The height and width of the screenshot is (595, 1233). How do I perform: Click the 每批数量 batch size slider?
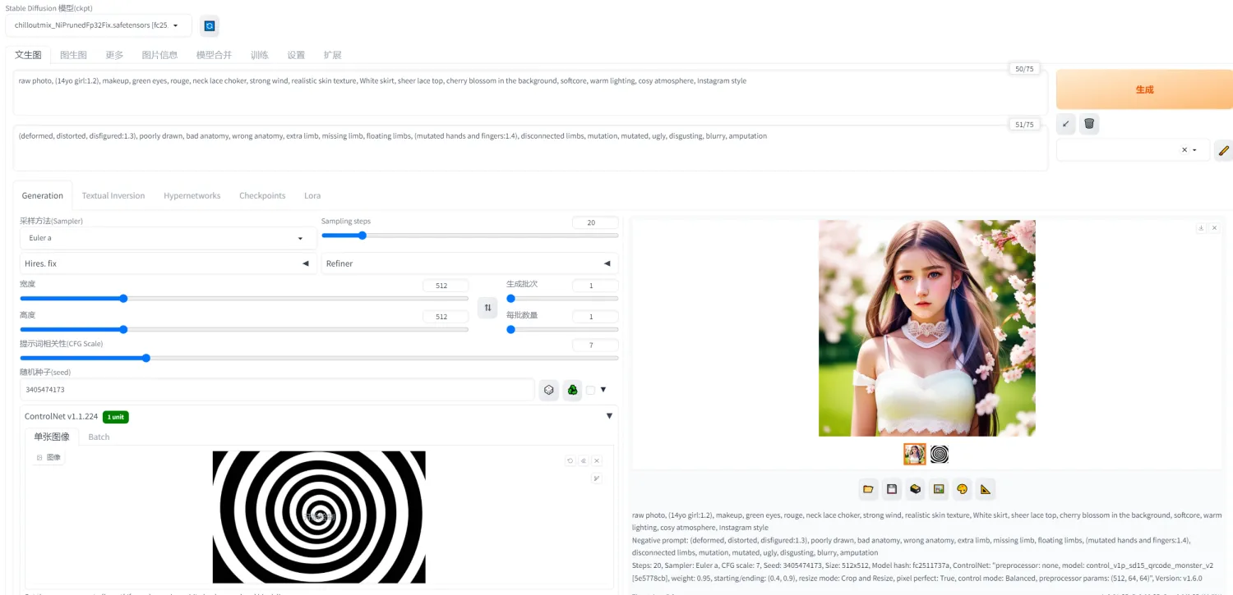[562, 330]
